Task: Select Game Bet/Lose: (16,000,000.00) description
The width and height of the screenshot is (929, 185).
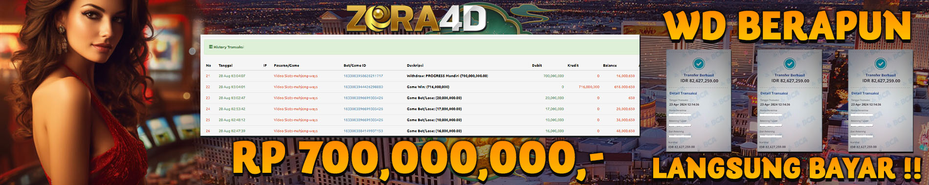Action: click(434, 131)
